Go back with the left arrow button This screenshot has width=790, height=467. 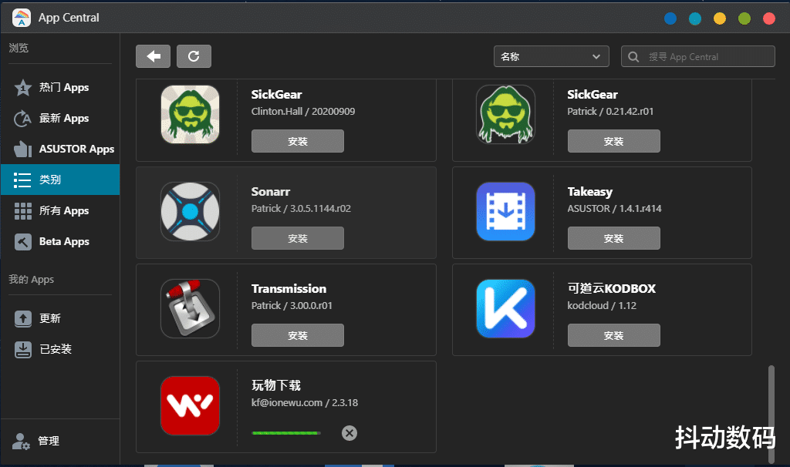(x=154, y=56)
